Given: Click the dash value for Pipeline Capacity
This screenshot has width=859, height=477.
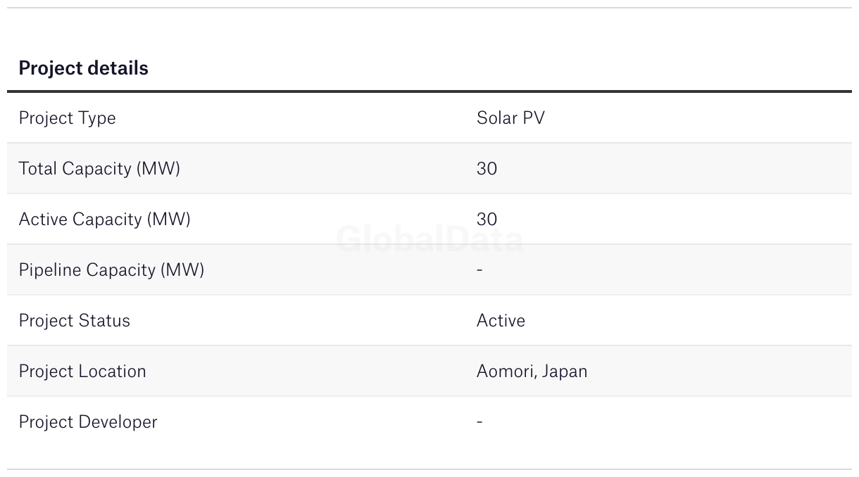Looking at the screenshot, I should [x=479, y=270].
